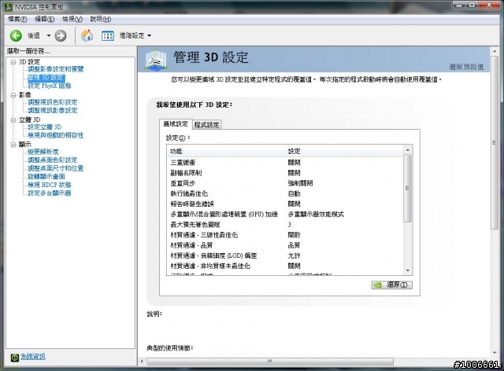The image size is (504, 371).
Task: Click the horizontal scrollbar thumb at bottom
Action: coord(270,362)
